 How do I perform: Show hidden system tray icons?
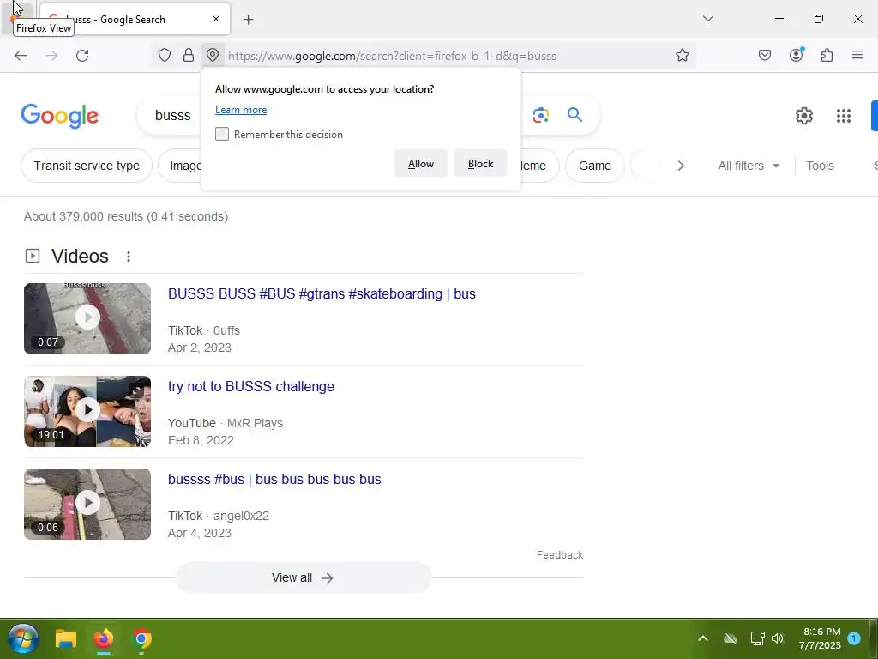click(703, 638)
